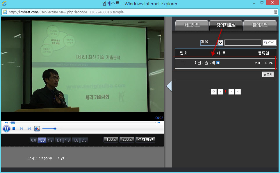This screenshot has width=280, height=173.
Task: Close the Internet Explorer window
Action: 272,3
